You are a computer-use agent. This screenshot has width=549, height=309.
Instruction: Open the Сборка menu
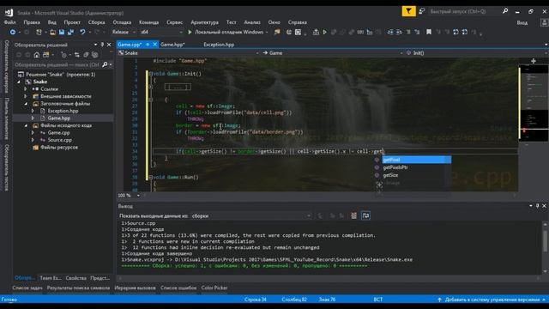[96, 22]
